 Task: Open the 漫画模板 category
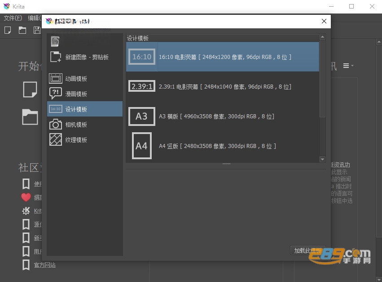point(85,94)
